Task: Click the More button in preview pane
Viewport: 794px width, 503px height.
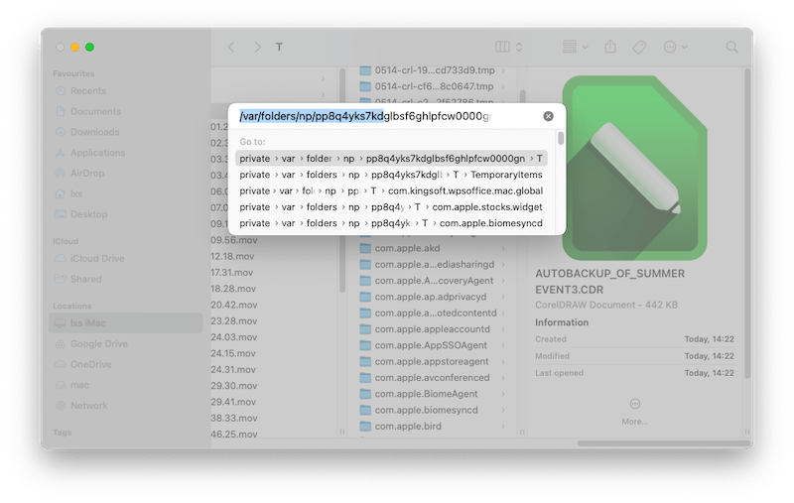Action: pos(635,410)
